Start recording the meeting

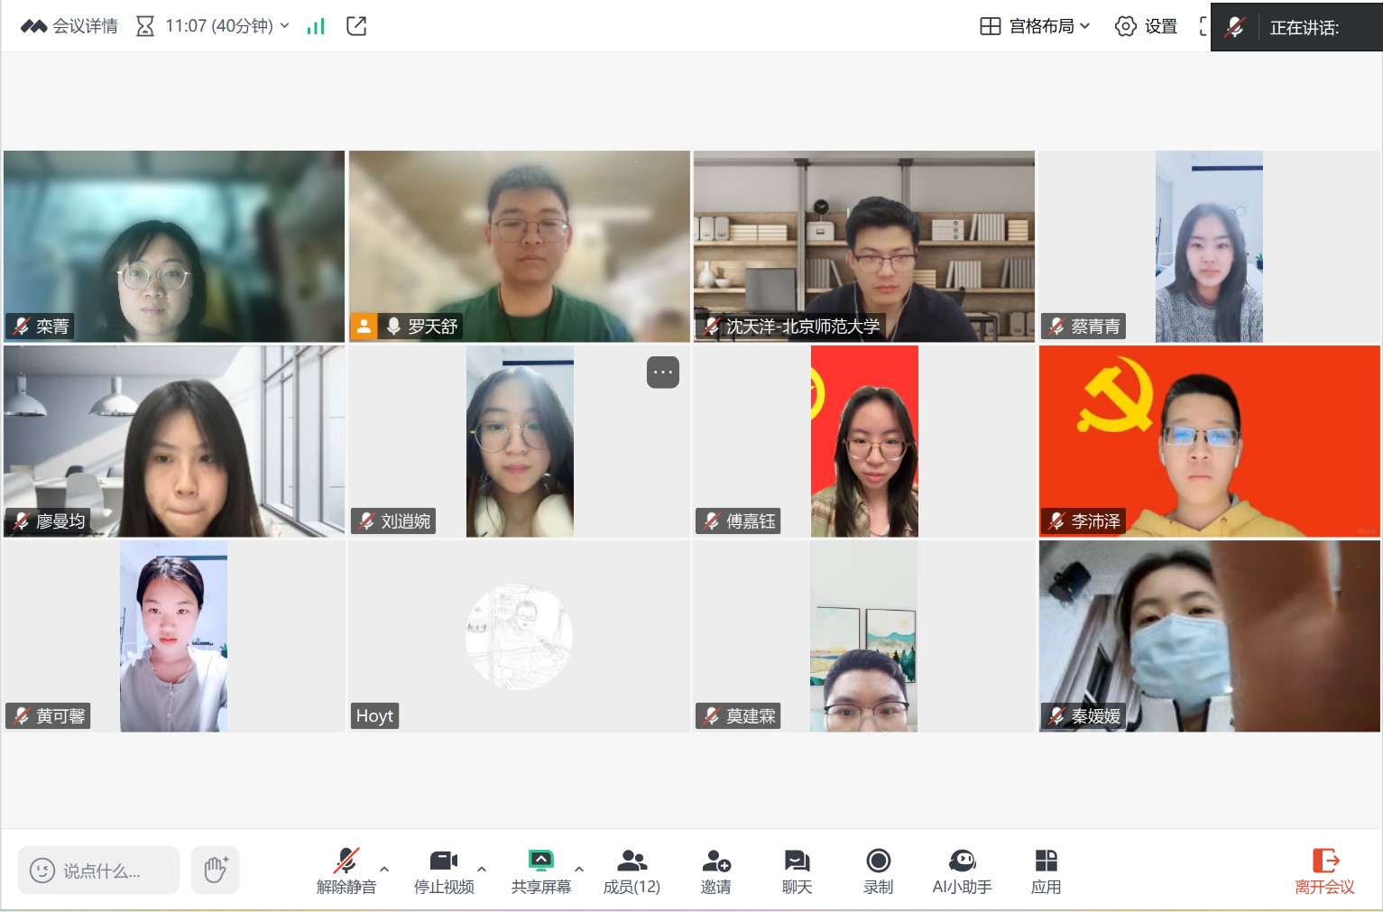[878, 871]
